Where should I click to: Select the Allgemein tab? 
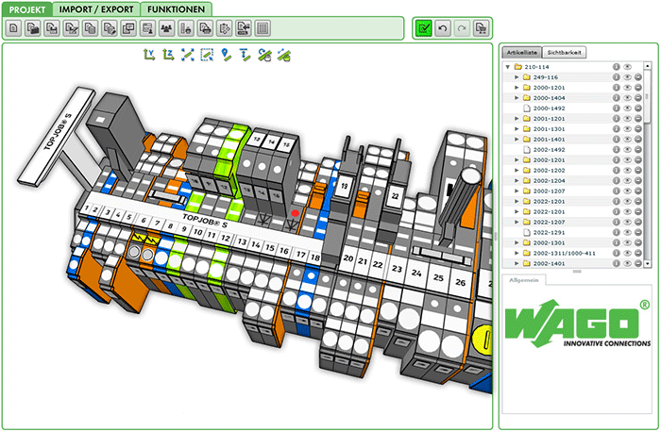pyautogui.click(x=523, y=280)
